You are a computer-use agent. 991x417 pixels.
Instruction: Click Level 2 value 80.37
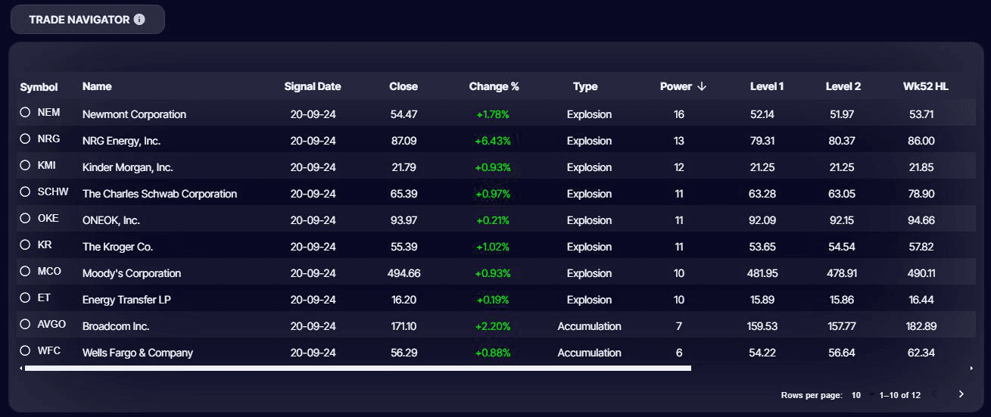point(843,141)
